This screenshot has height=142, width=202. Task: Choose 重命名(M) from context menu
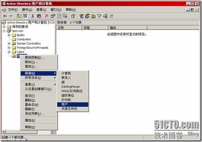[39, 105]
